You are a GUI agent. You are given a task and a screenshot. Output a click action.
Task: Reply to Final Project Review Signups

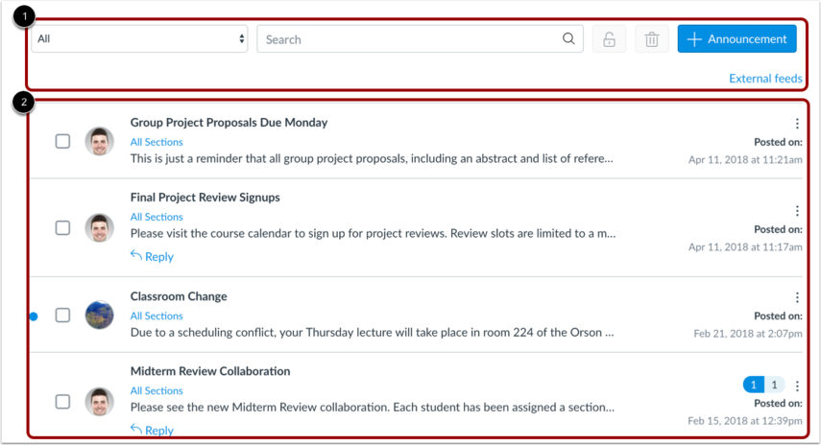[152, 256]
